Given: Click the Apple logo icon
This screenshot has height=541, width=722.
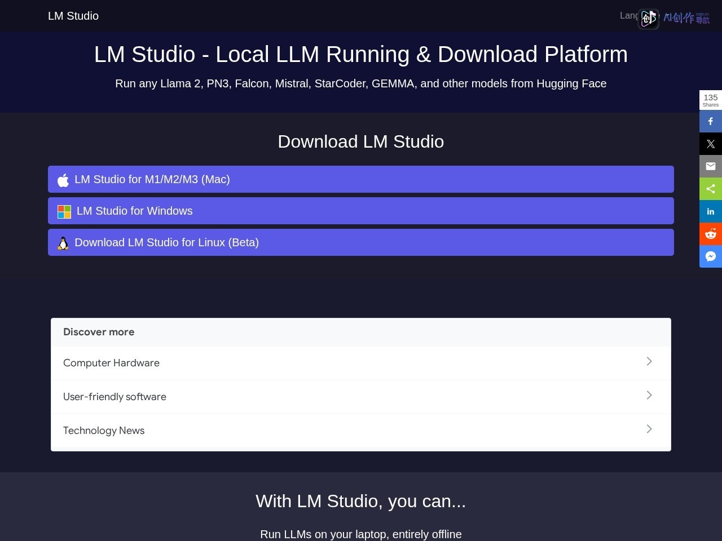Looking at the screenshot, I should tap(63, 180).
